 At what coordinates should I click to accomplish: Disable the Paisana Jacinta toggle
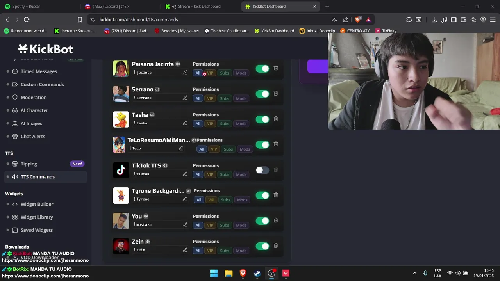coord(262,69)
